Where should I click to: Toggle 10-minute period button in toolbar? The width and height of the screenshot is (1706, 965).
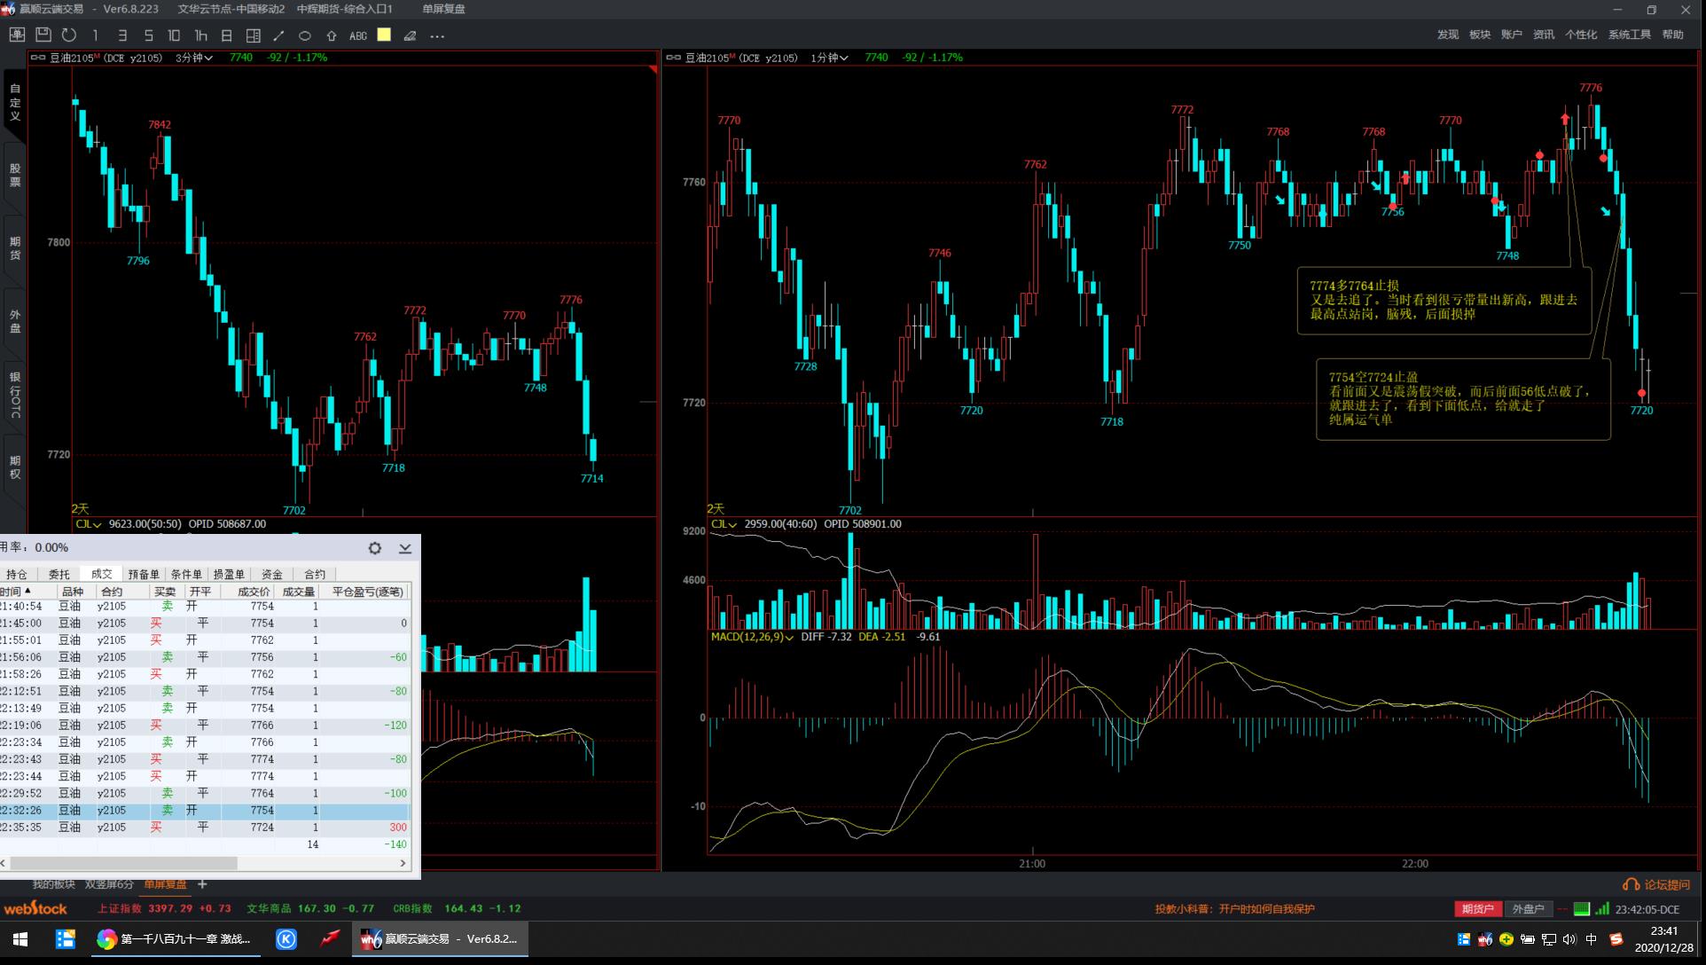point(174,35)
